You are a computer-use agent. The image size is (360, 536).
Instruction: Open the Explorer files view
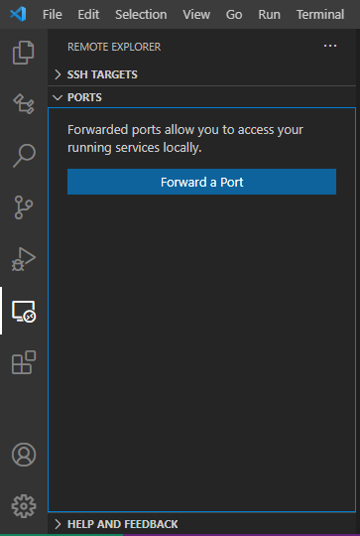point(24,53)
